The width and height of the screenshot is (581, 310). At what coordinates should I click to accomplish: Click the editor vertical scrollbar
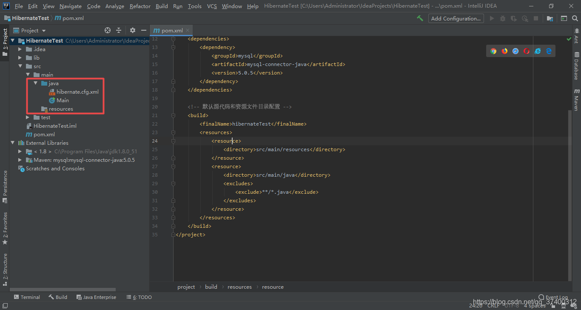click(570, 195)
